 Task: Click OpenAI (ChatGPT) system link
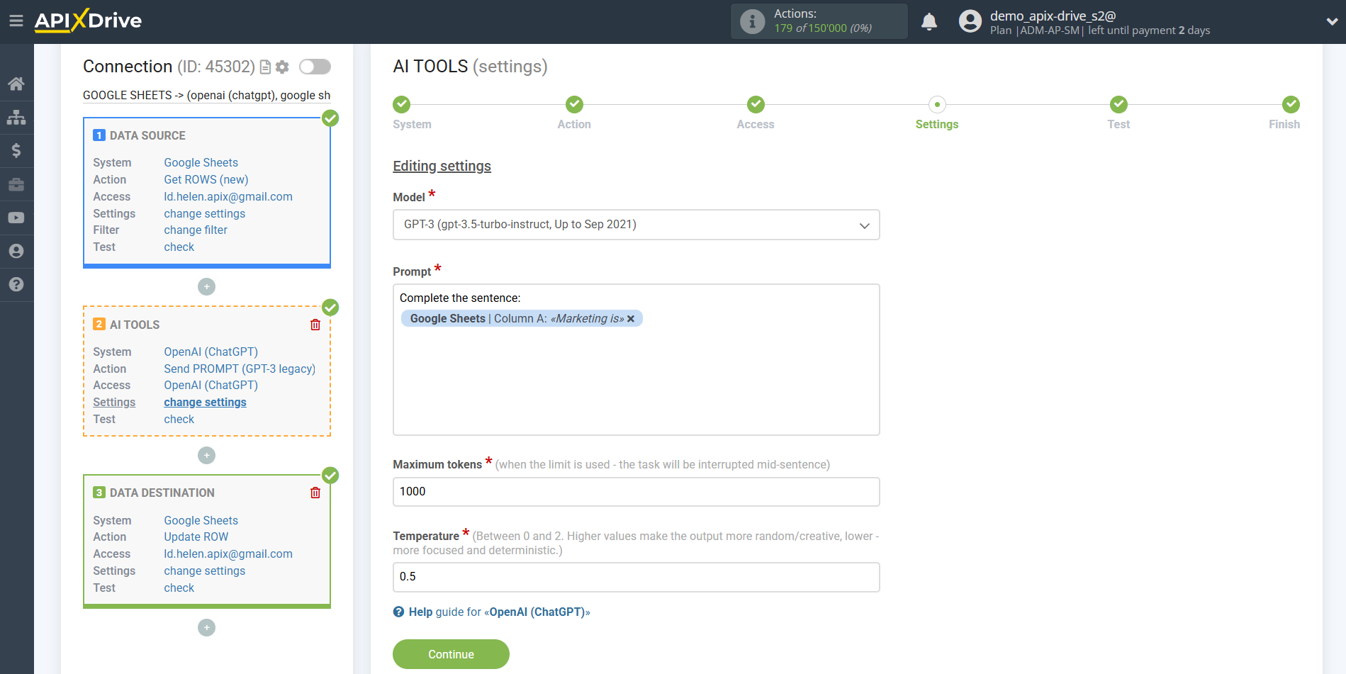(x=211, y=352)
